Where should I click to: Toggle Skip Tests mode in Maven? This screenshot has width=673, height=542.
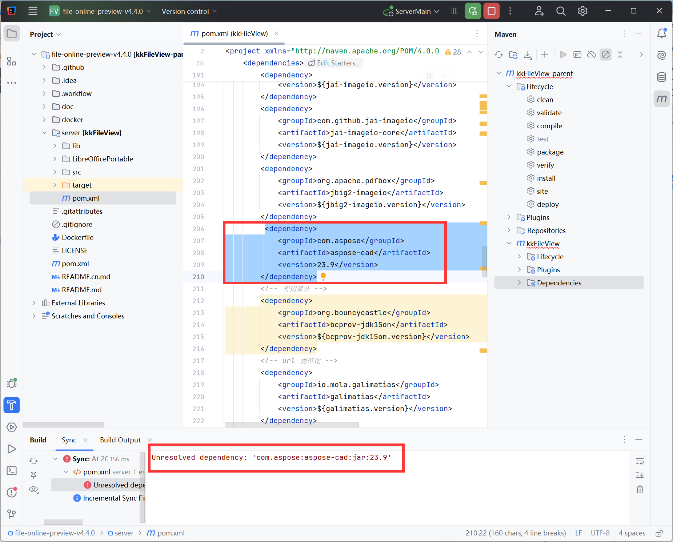coord(606,55)
